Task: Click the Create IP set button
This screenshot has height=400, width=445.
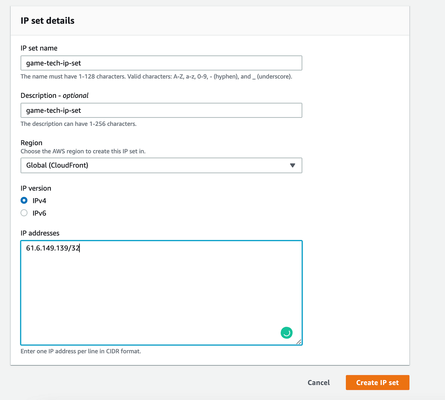Action: (377, 383)
